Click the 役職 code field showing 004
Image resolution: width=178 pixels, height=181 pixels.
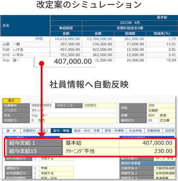(152, 115)
